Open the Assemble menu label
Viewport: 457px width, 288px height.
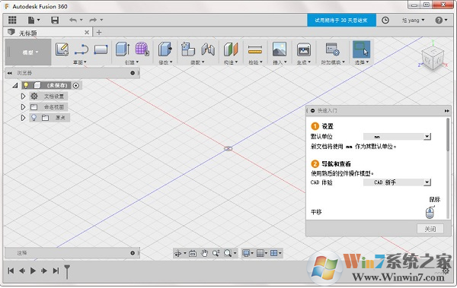pos(197,62)
